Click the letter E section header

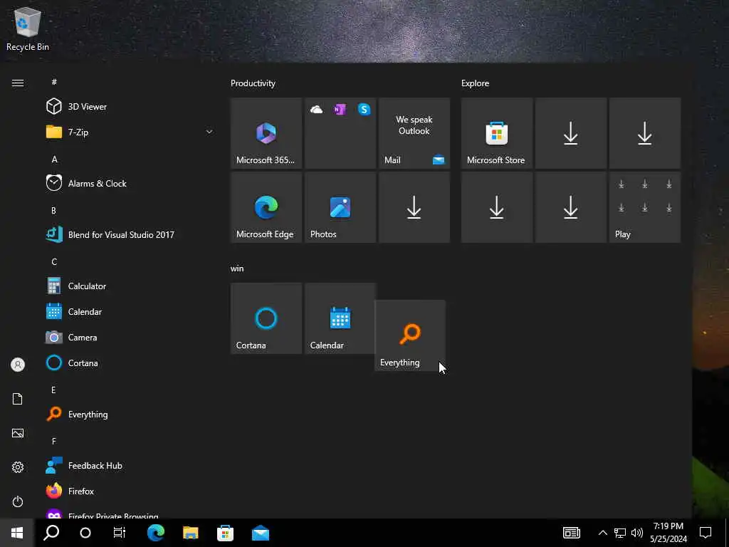point(53,390)
